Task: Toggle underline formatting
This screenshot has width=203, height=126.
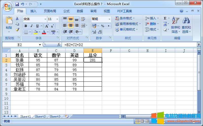Action: pos(37,26)
